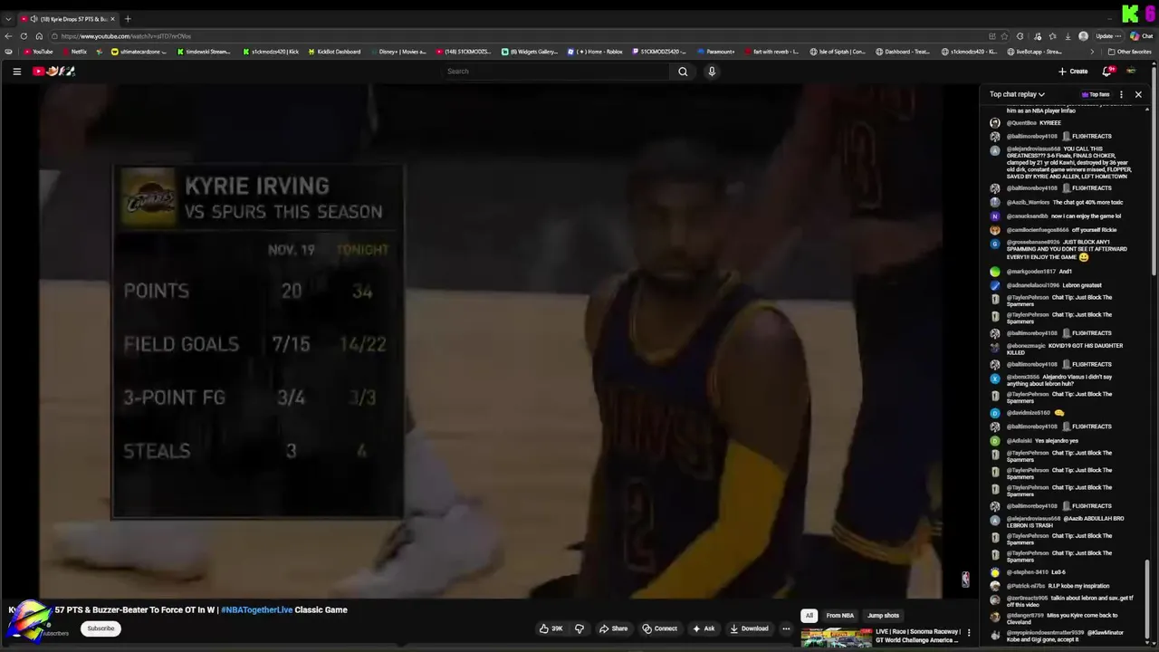
Task: Open fart with reverb bookmark
Action: (x=771, y=52)
